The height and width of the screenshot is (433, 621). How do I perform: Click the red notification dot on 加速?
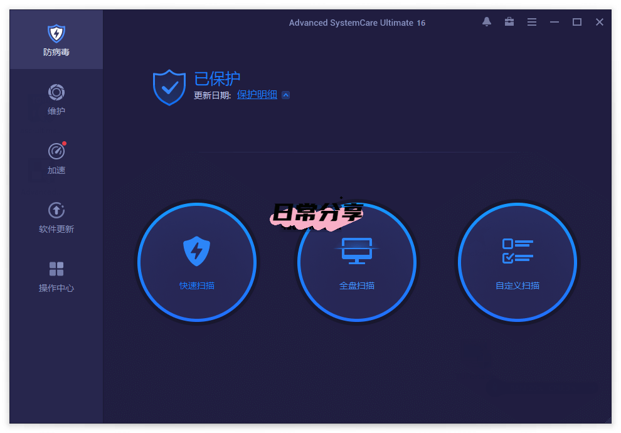pyautogui.click(x=64, y=144)
